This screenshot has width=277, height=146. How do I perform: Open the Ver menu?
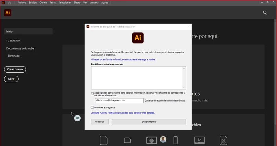(85, 3)
